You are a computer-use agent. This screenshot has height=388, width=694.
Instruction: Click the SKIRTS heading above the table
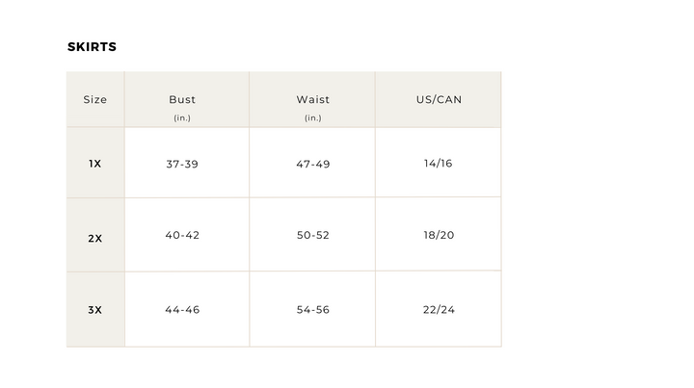click(x=92, y=47)
